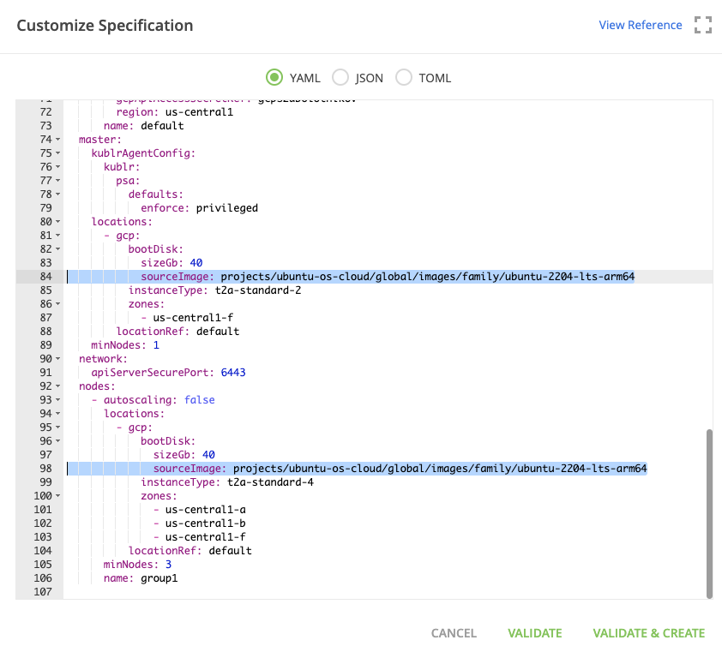Click 'minNodes: 3' on line 105
Viewport: 722px width, 658px height.
(137, 564)
